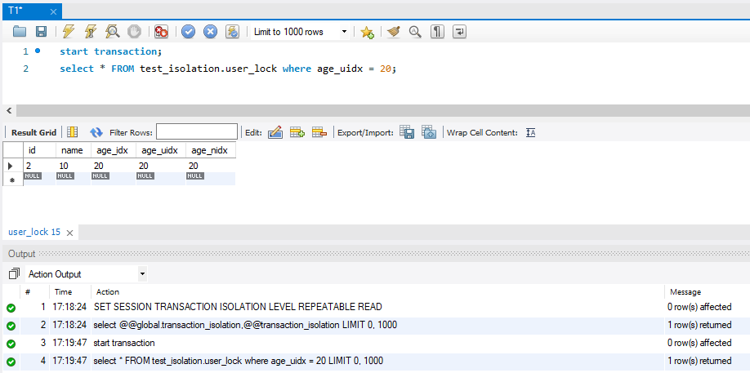Click the name column header
Screen dimensions: 750x373
coord(74,150)
